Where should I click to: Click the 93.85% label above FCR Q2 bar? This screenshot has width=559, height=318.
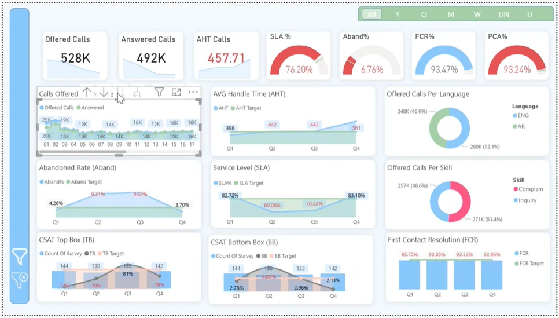(x=437, y=254)
